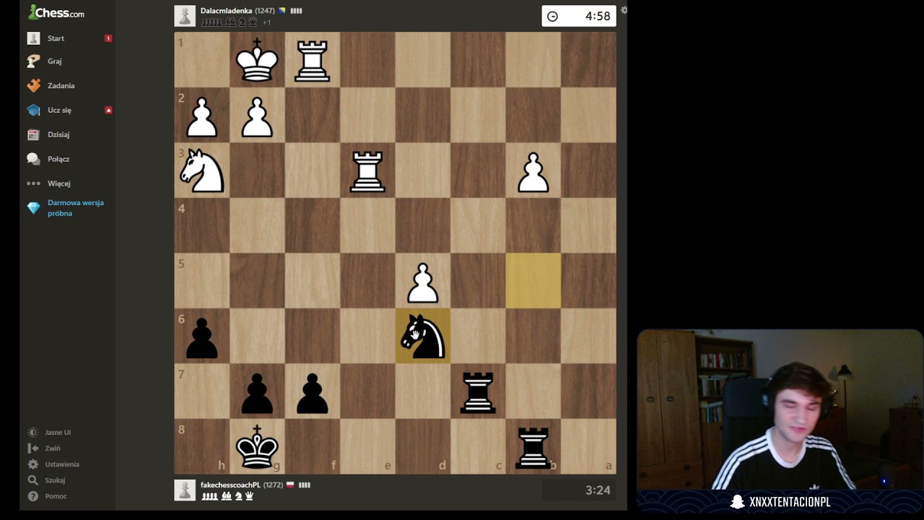Click the Graj hand-with-pawn icon

[x=33, y=61]
